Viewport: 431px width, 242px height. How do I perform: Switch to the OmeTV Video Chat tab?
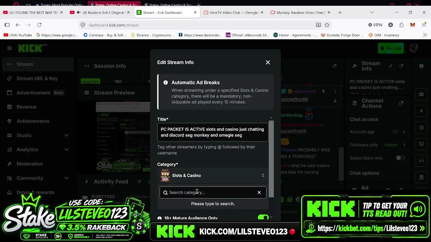(x=234, y=12)
